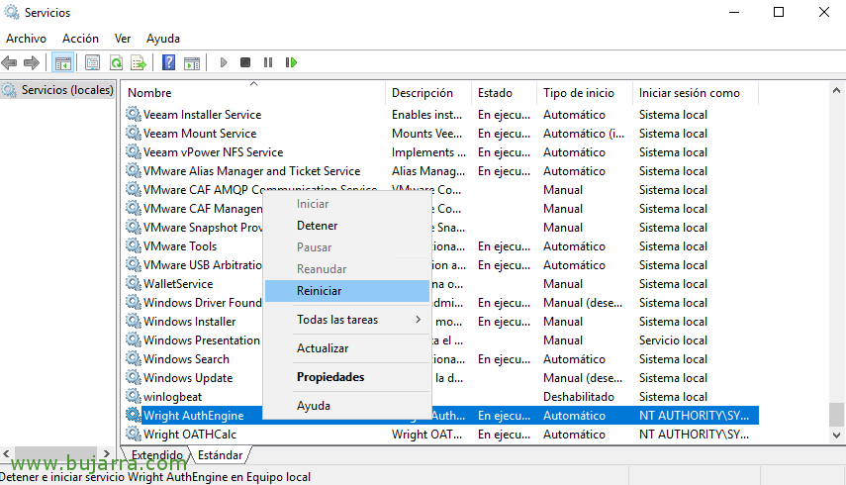Click gear icon of Windows Search row
This screenshot has width=846, height=485.
(134, 358)
